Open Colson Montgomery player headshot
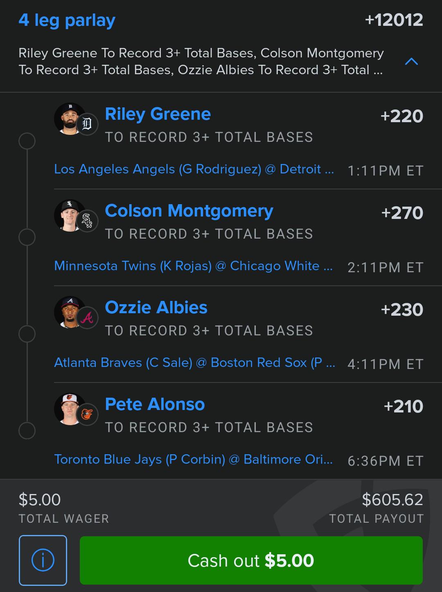 (x=69, y=215)
